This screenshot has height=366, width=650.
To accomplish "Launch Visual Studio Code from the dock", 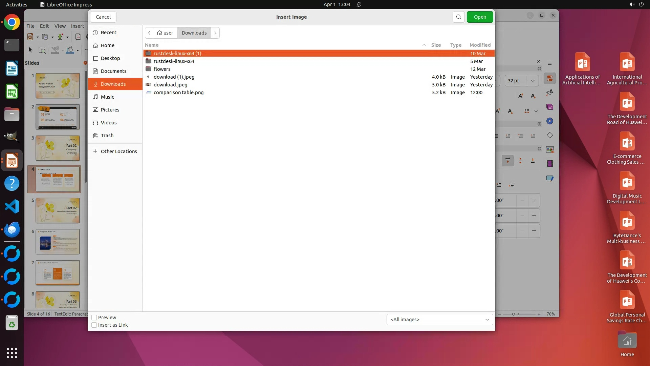I will [x=12, y=206].
